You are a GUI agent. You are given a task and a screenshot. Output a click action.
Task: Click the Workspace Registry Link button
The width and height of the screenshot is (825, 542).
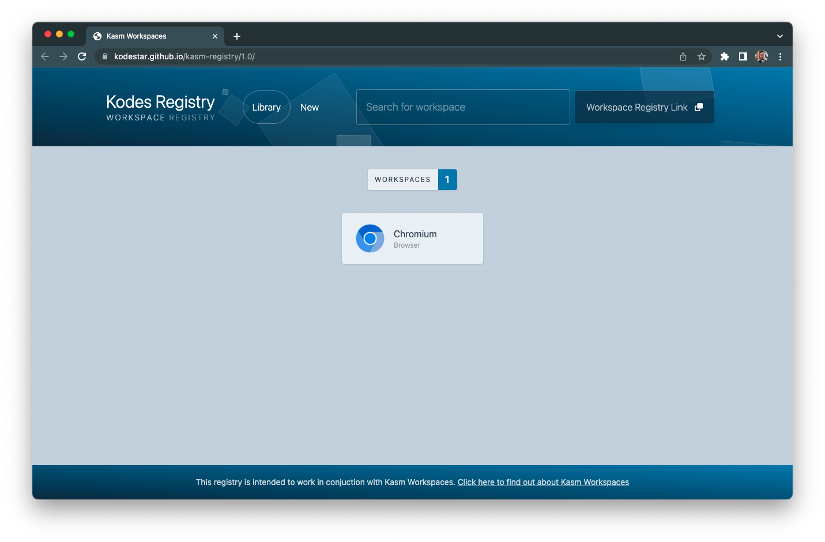coord(645,107)
